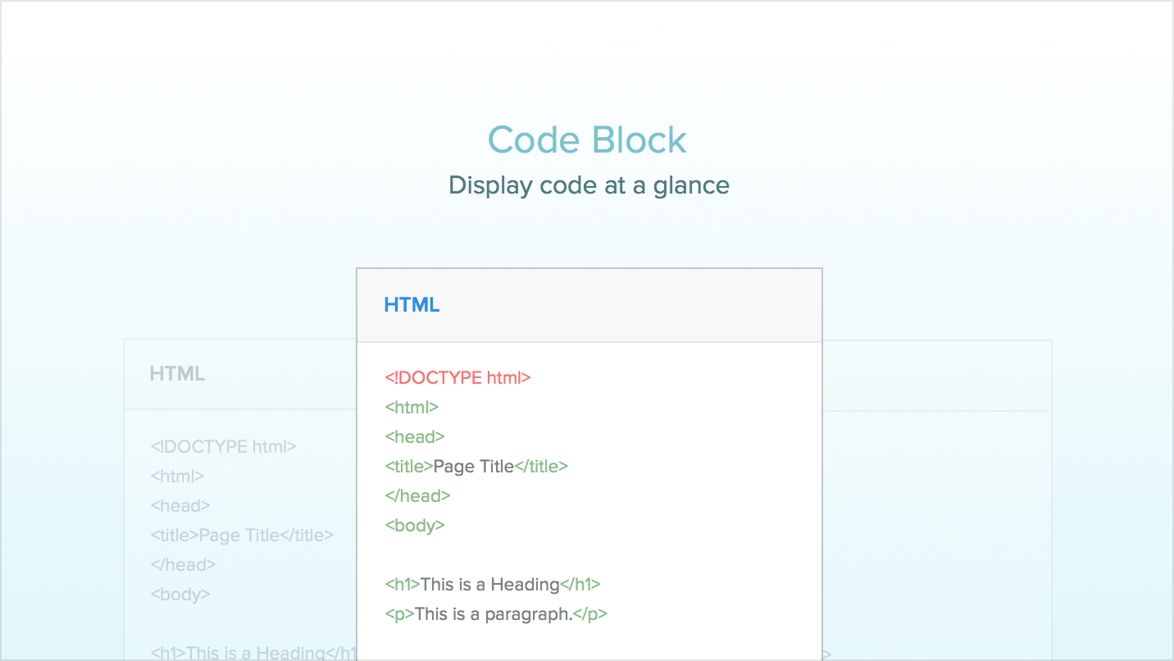The height and width of the screenshot is (661, 1174).
Task: Select the faded <head> line in the background block
Action: coord(180,505)
